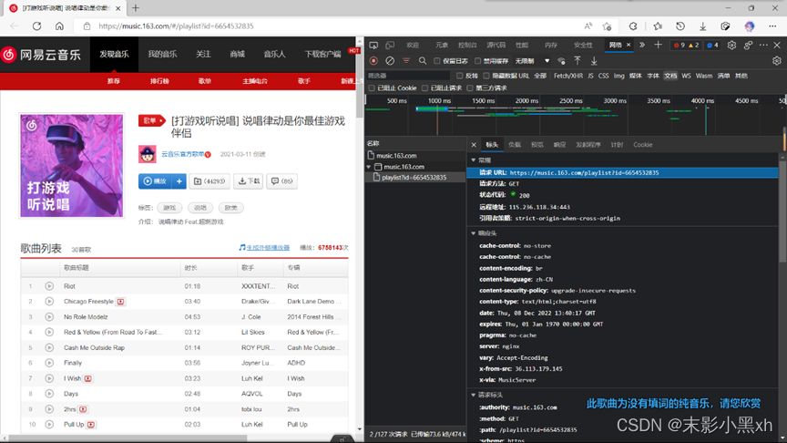Click play icon for song Finally
Image resolution: width=787 pixels, height=443 pixels.
tap(49, 363)
